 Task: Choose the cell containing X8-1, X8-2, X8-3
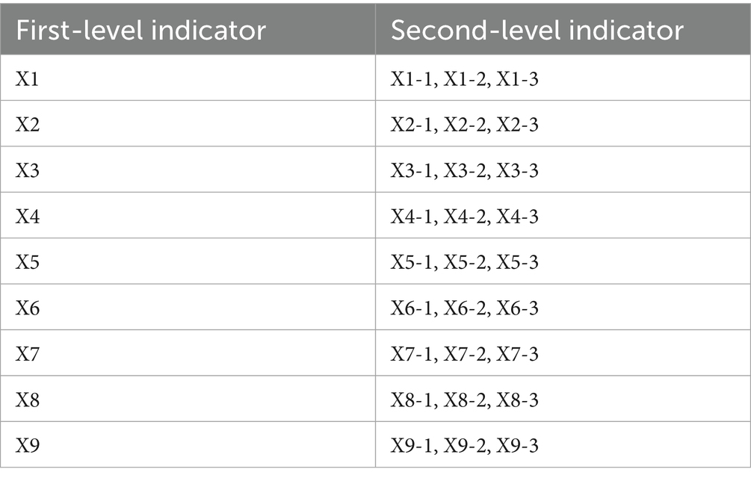(x=464, y=400)
